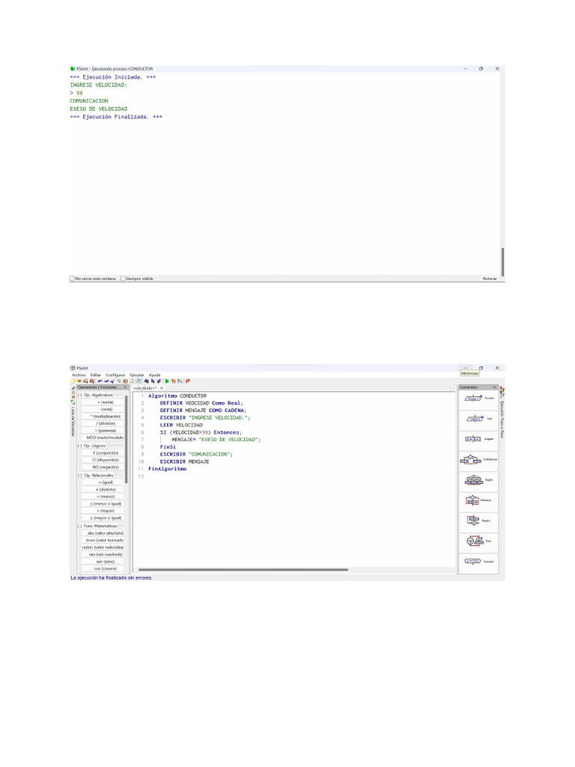Click the draw flowchart toolbar icon
575x767 pixels.
coord(180,381)
